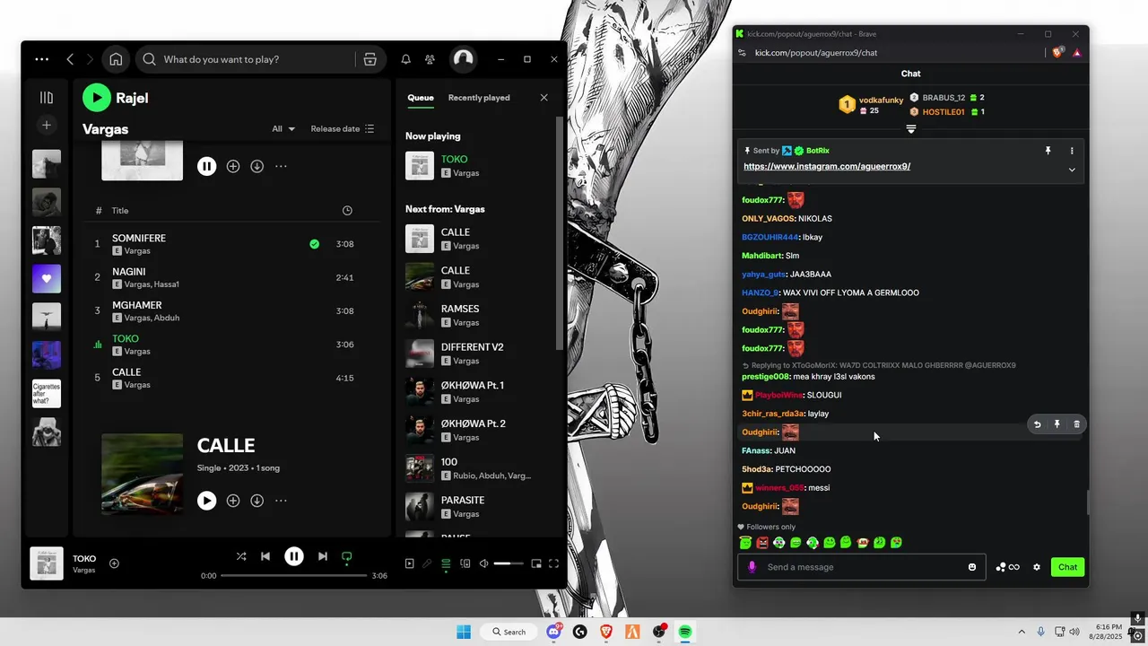This screenshot has width=1148, height=646.
Task: Open Spotify Home via the house icon
Action: (x=116, y=59)
